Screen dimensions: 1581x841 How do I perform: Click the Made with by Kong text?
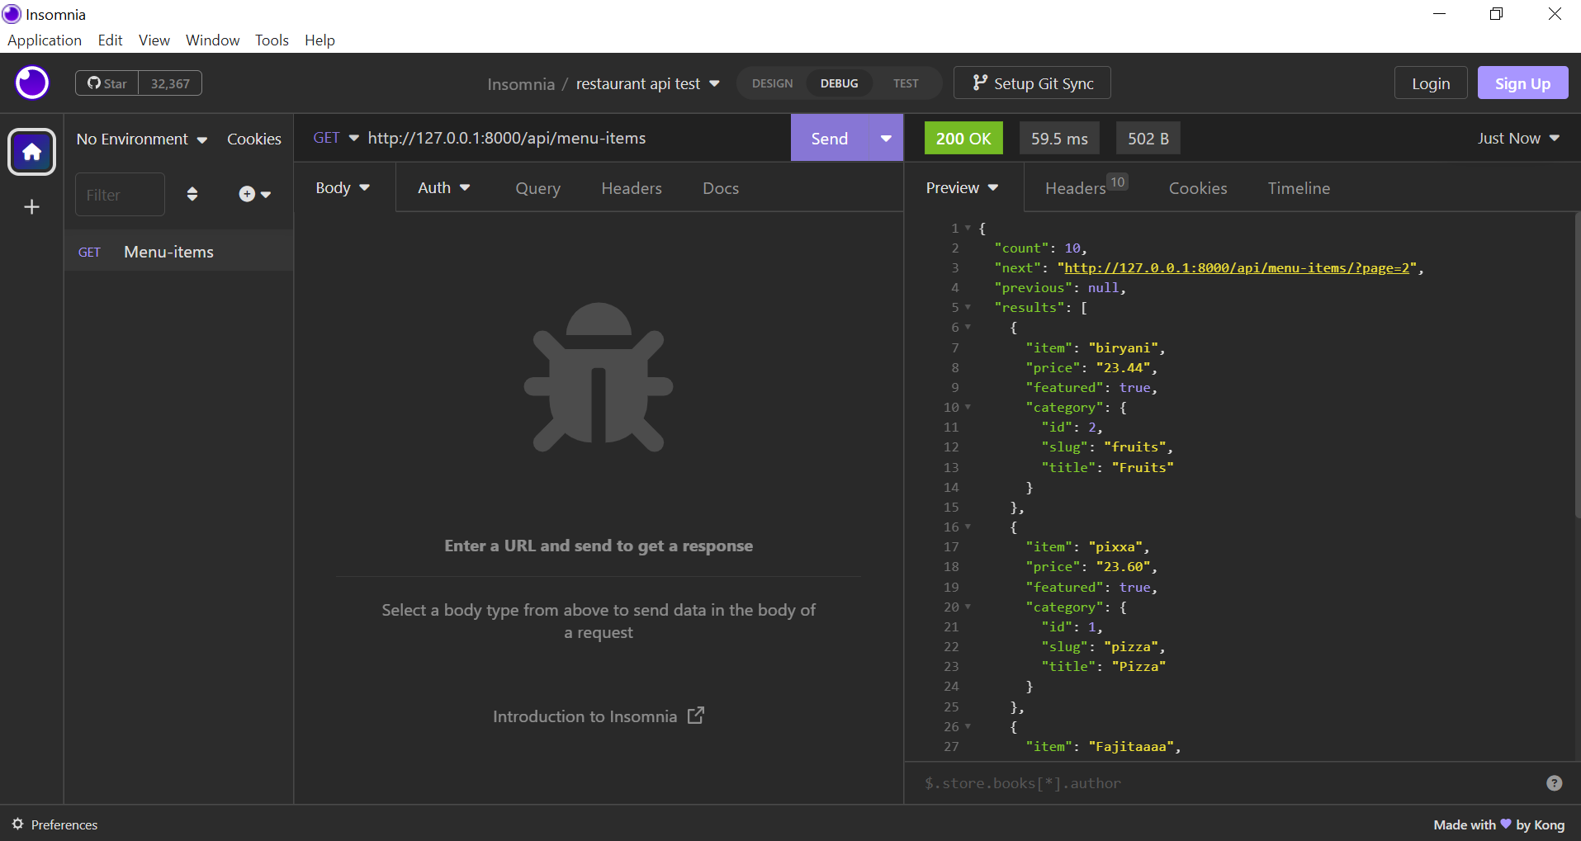[1498, 824]
